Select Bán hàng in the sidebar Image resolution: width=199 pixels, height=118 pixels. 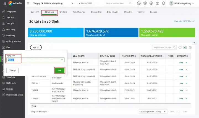click(10, 35)
